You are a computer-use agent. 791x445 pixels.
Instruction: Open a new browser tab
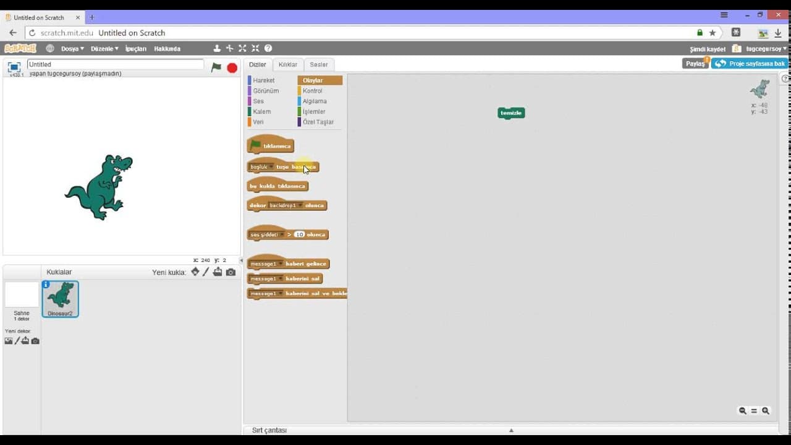point(91,17)
